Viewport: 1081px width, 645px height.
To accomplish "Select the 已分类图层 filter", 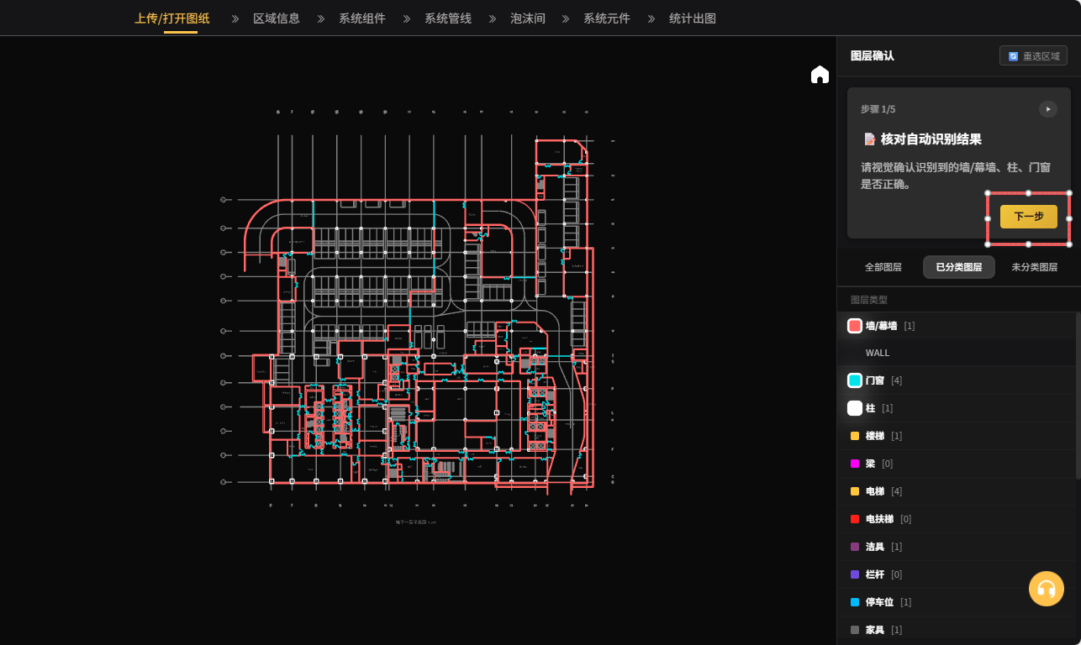I will pos(958,267).
